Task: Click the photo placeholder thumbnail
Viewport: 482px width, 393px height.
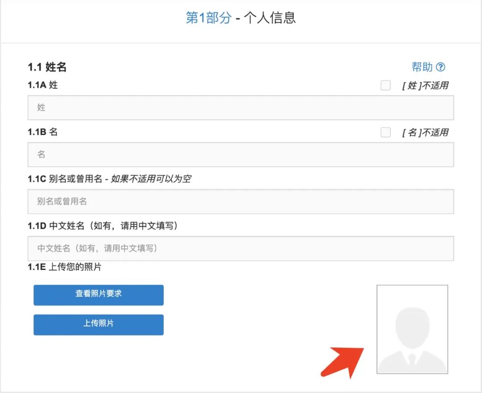Action: [412, 329]
